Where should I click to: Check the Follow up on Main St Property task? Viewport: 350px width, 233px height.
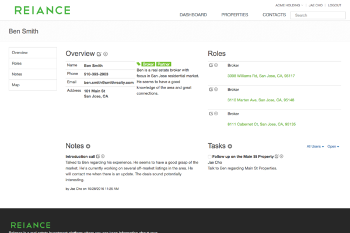(x=210, y=157)
